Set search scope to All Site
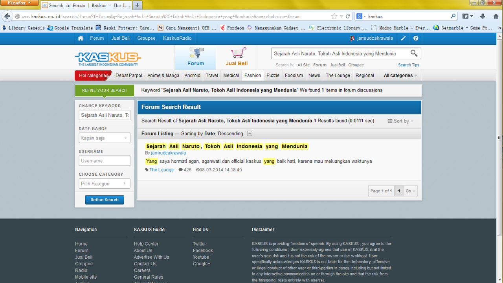Image resolution: width=503 pixels, height=283 pixels. tap(303, 65)
